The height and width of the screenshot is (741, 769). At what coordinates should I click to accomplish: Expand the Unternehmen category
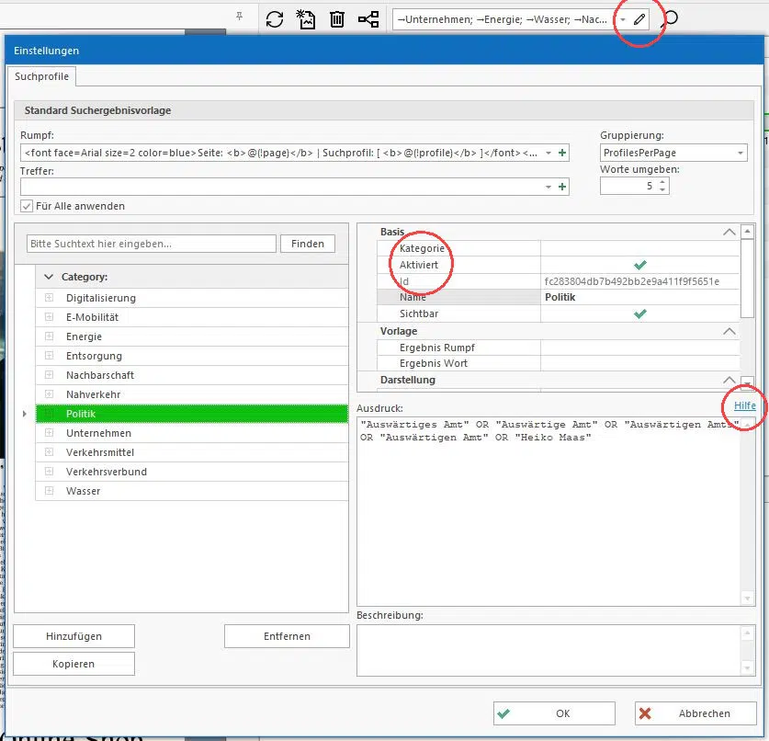[x=49, y=432]
